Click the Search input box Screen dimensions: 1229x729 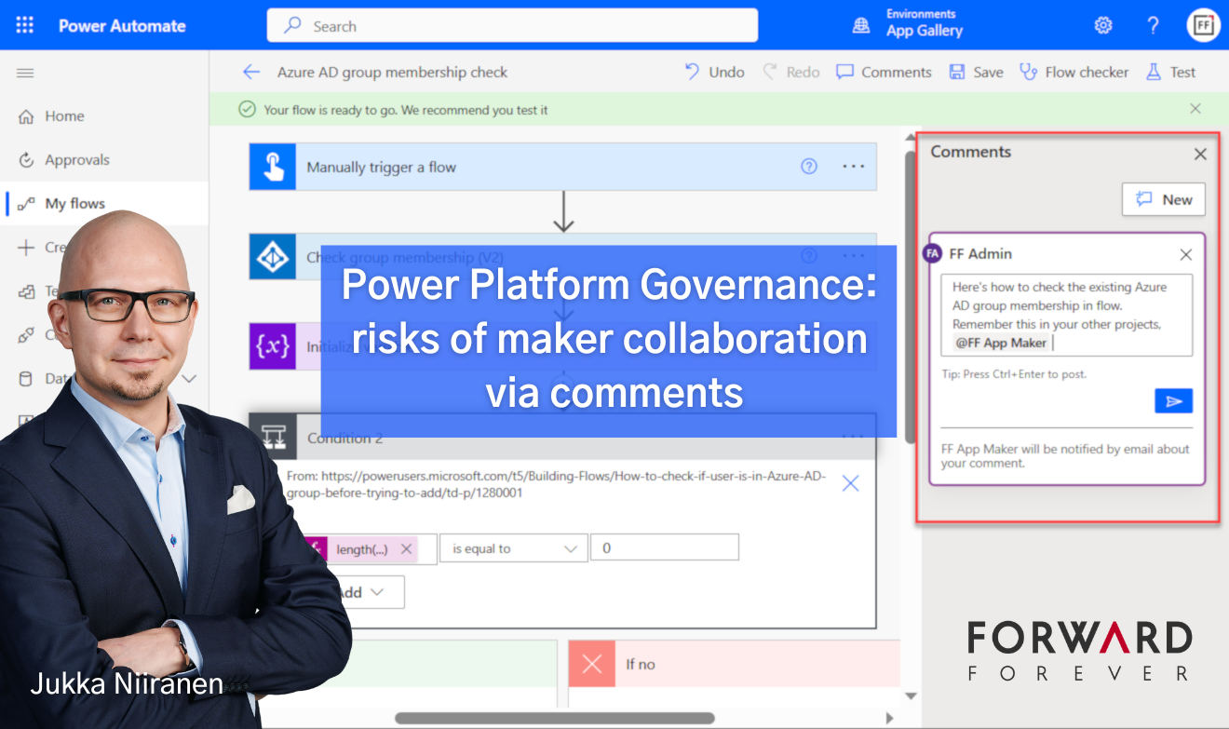(x=512, y=26)
